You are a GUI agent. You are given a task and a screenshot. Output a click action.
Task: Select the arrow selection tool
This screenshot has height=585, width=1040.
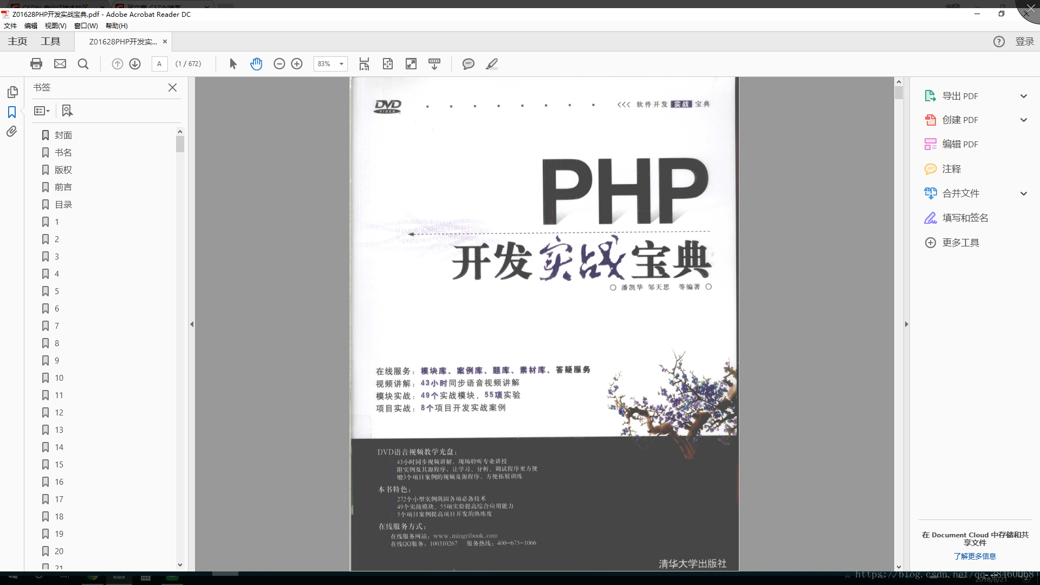233,64
